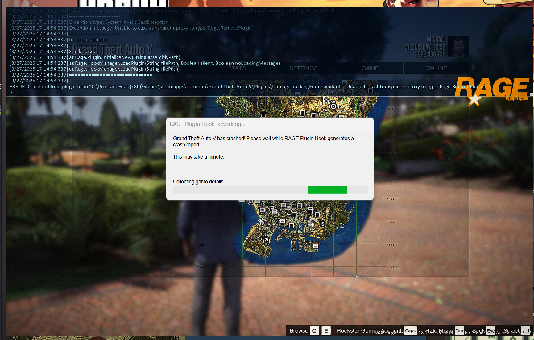Click the $962,466,736 cash balance
Image resolution: width=534 pixels, height=340 pixels.
(430, 54)
